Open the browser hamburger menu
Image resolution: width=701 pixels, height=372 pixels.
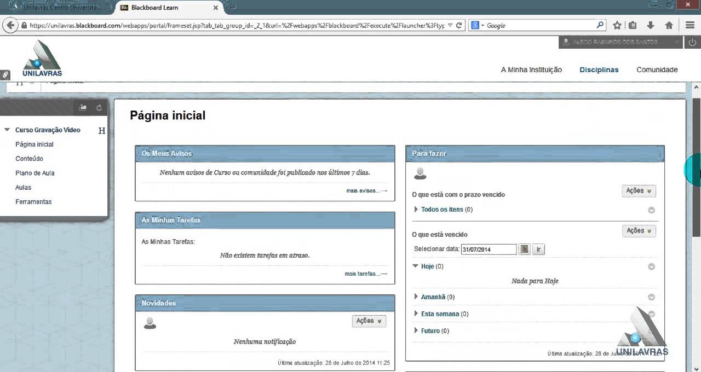pos(690,25)
